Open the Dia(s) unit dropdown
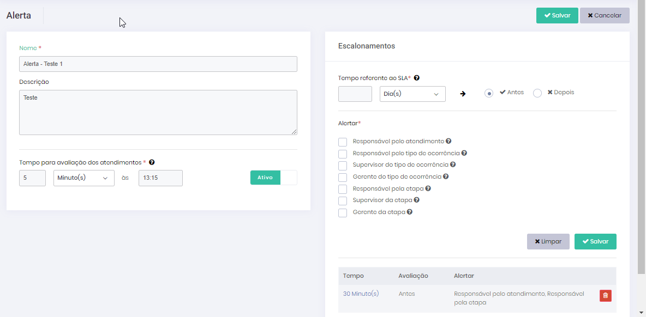 point(412,94)
